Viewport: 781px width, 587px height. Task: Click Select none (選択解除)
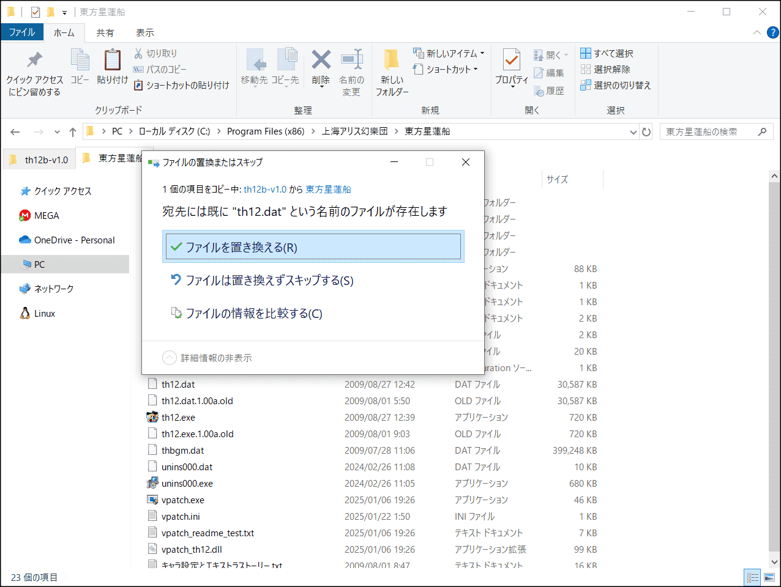tap(605, 69)
